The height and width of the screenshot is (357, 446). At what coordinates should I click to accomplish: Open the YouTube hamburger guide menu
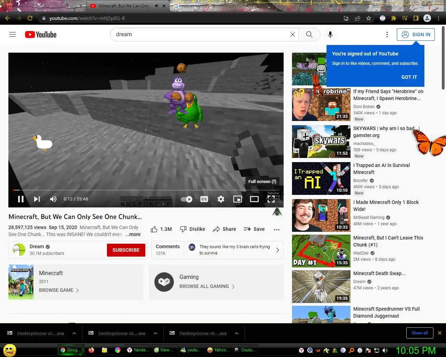(x=13, y=35)
